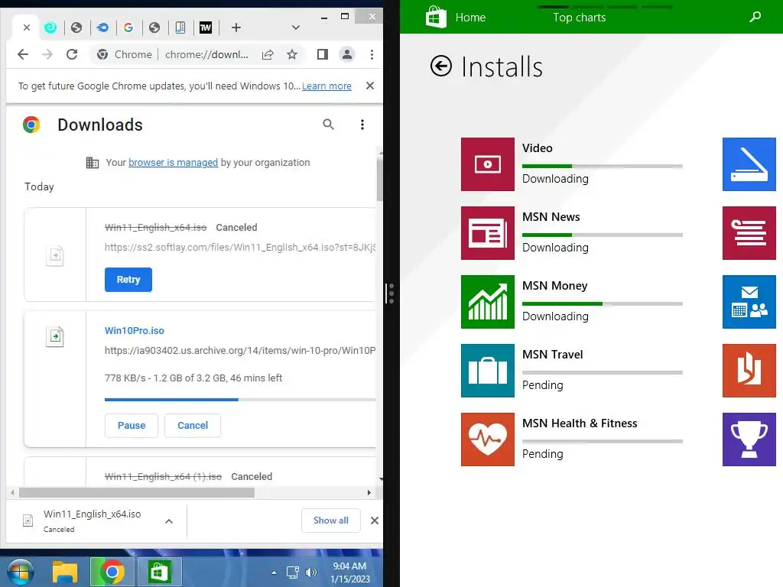Open Top charts in the Store
783x587 pixels.
580,18
